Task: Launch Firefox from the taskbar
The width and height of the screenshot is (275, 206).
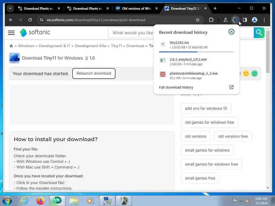Action: tap(41, 201)
